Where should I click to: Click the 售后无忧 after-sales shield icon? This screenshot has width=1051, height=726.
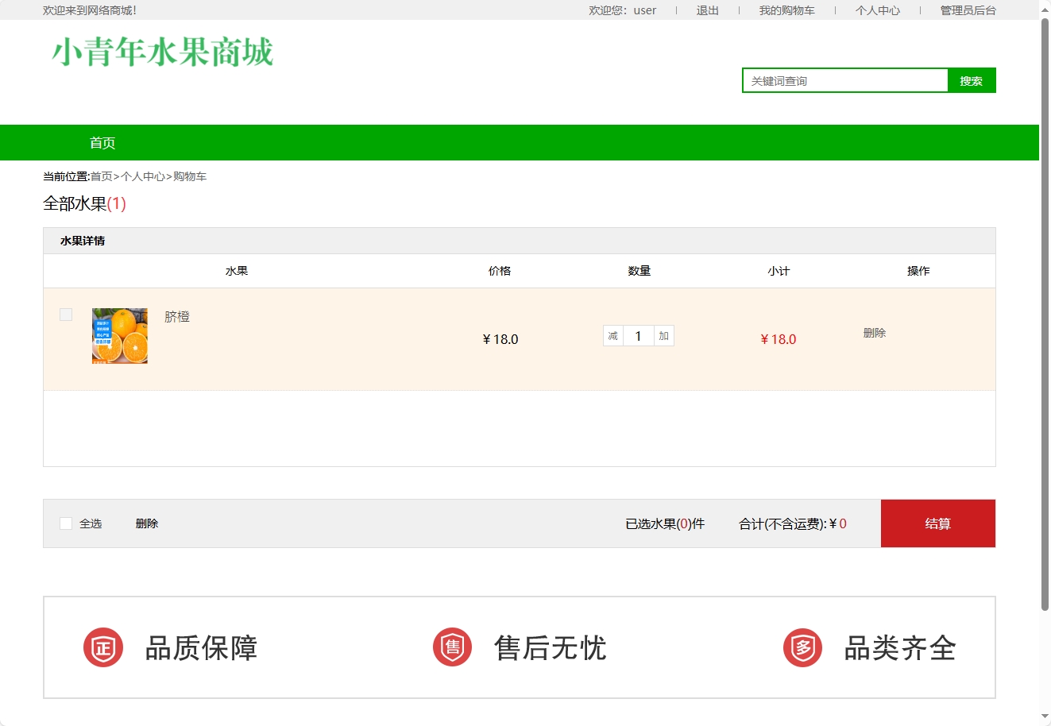coord(452,647)
